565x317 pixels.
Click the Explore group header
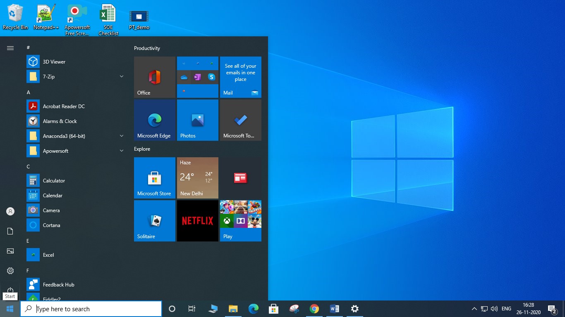[142, 149]
